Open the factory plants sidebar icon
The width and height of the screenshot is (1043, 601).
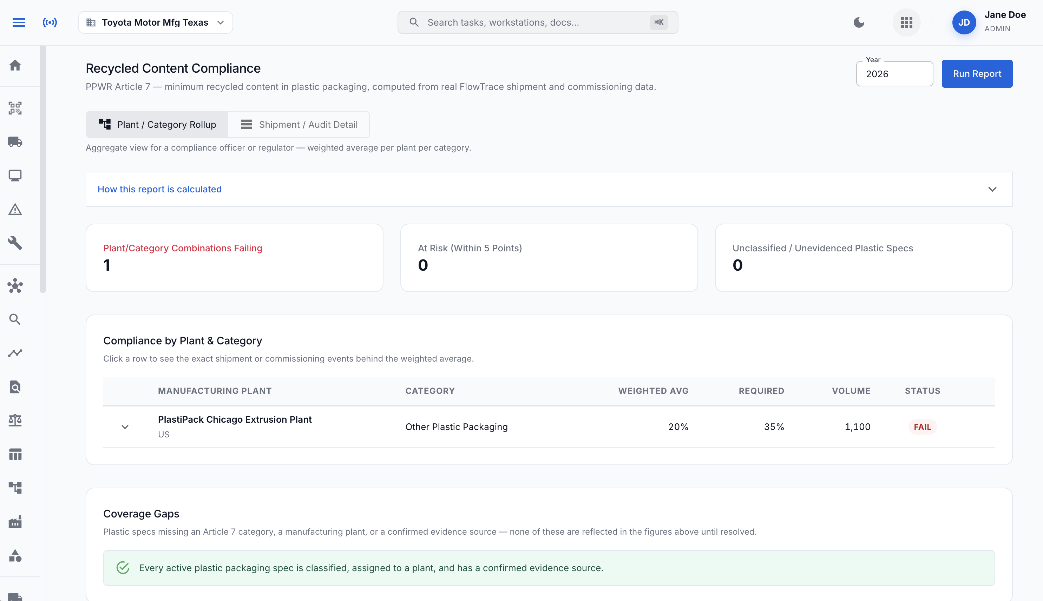click(15, 522)
